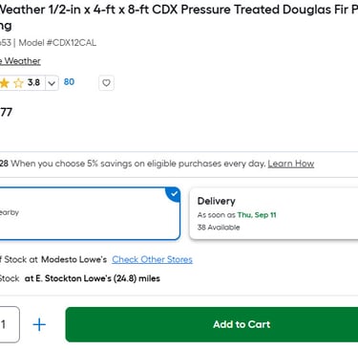The image size is (358, 350).
Task: Click the 38 Available stock text
Action: pyautogui.click(x=219, y=228)
